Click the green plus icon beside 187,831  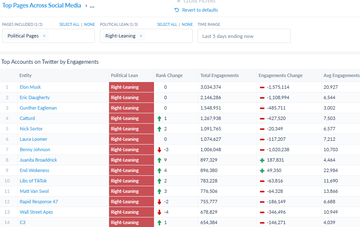click(262, 160)
